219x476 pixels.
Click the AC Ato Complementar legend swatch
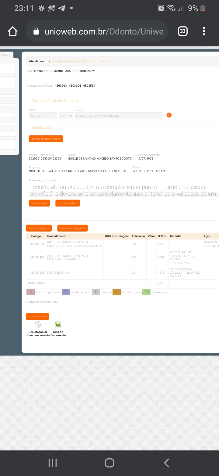(30, 292)
